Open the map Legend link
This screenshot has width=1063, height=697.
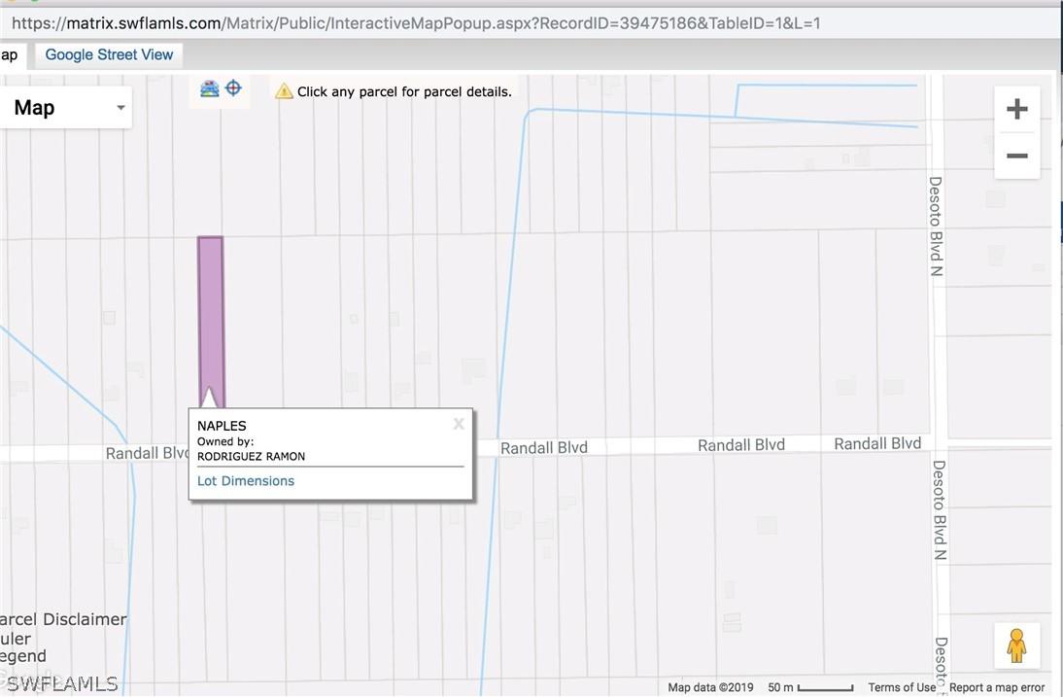[x=22, y=656]
